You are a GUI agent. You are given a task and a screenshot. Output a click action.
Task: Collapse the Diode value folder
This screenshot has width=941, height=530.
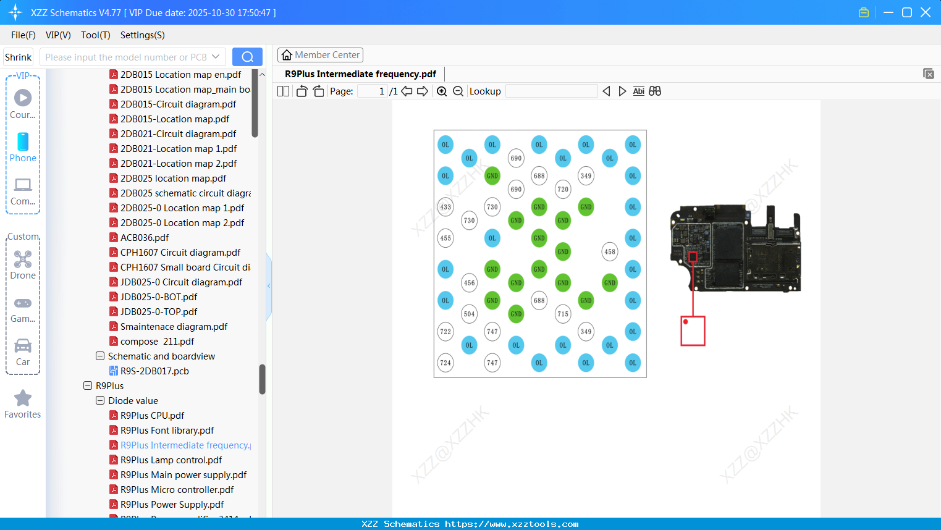pos(100,401)
